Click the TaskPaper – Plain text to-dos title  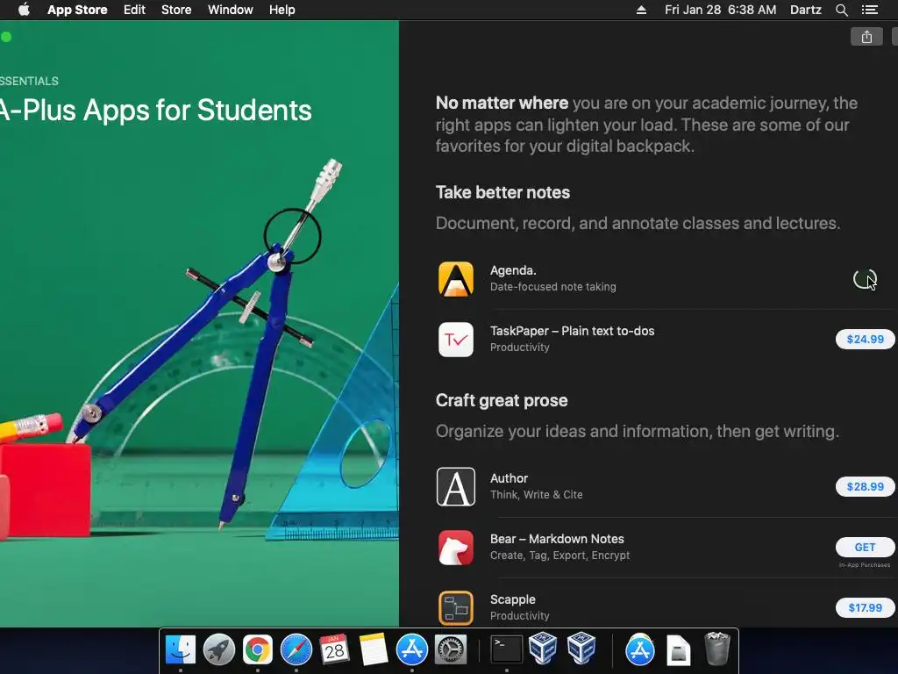click(572, 331)
